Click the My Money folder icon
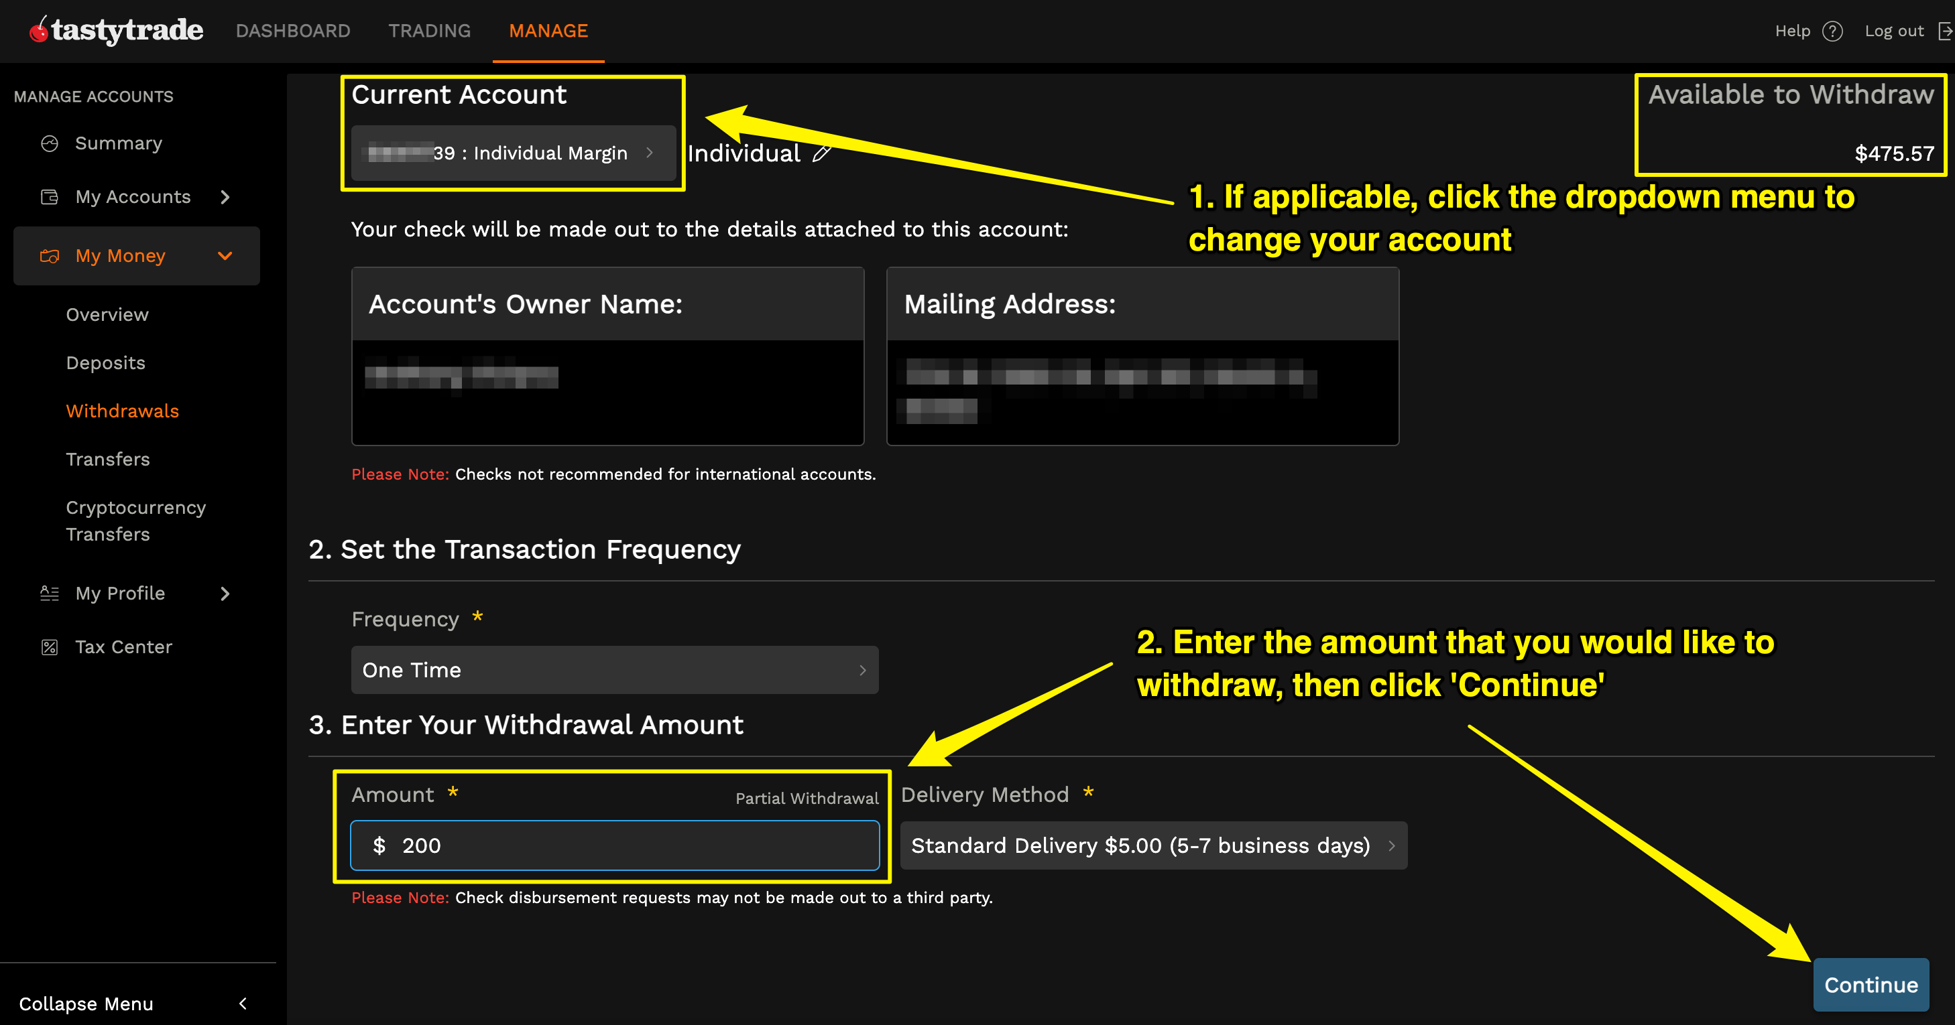 tap(50, 255)
